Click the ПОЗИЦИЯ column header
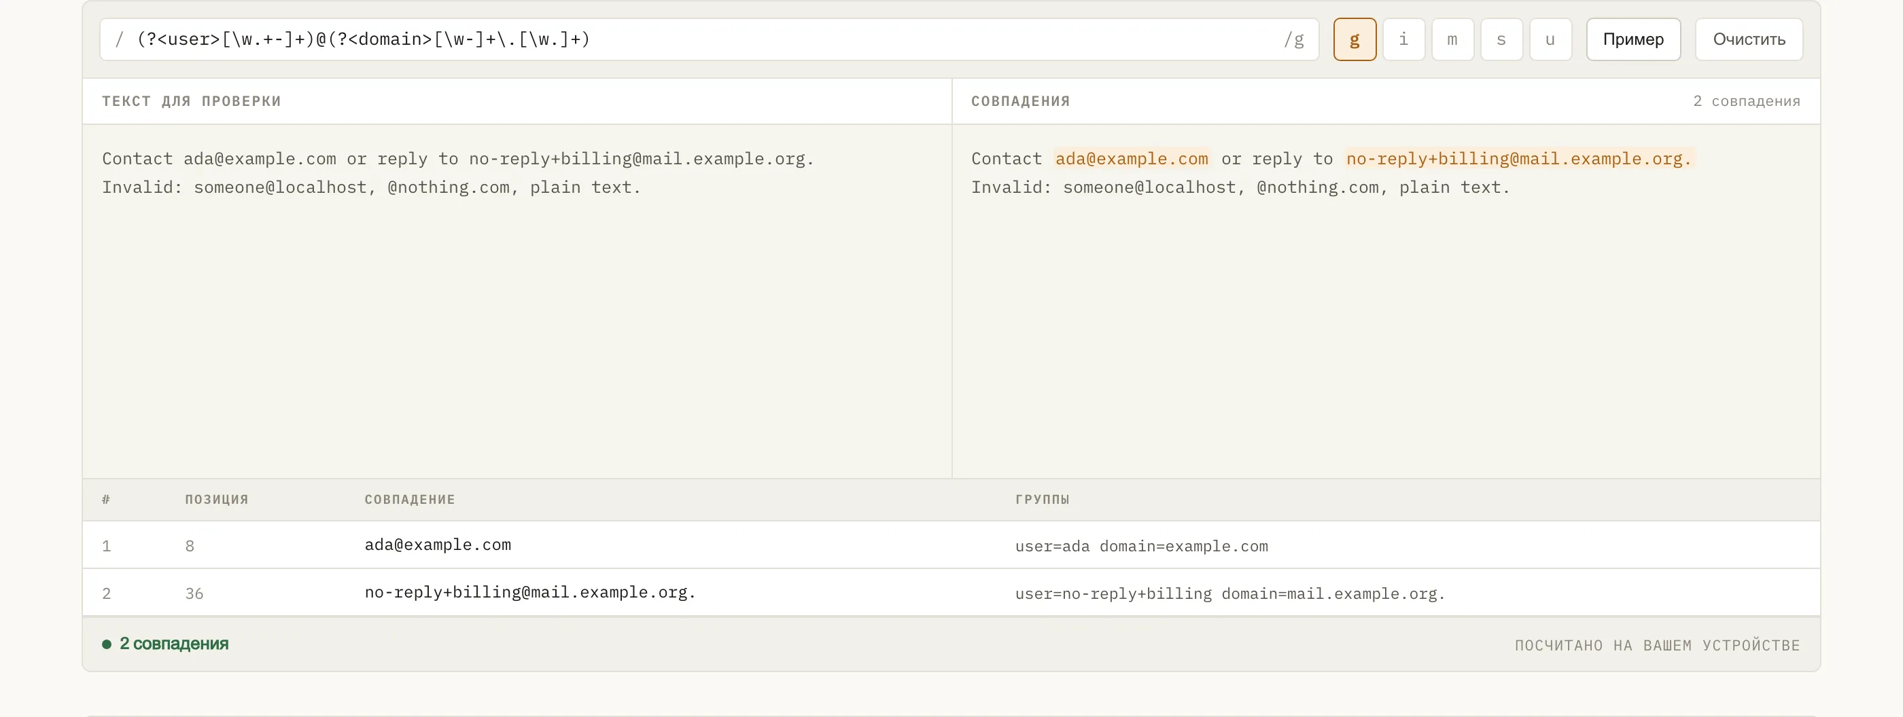1903x717 pixels. [x=216, y=500]
